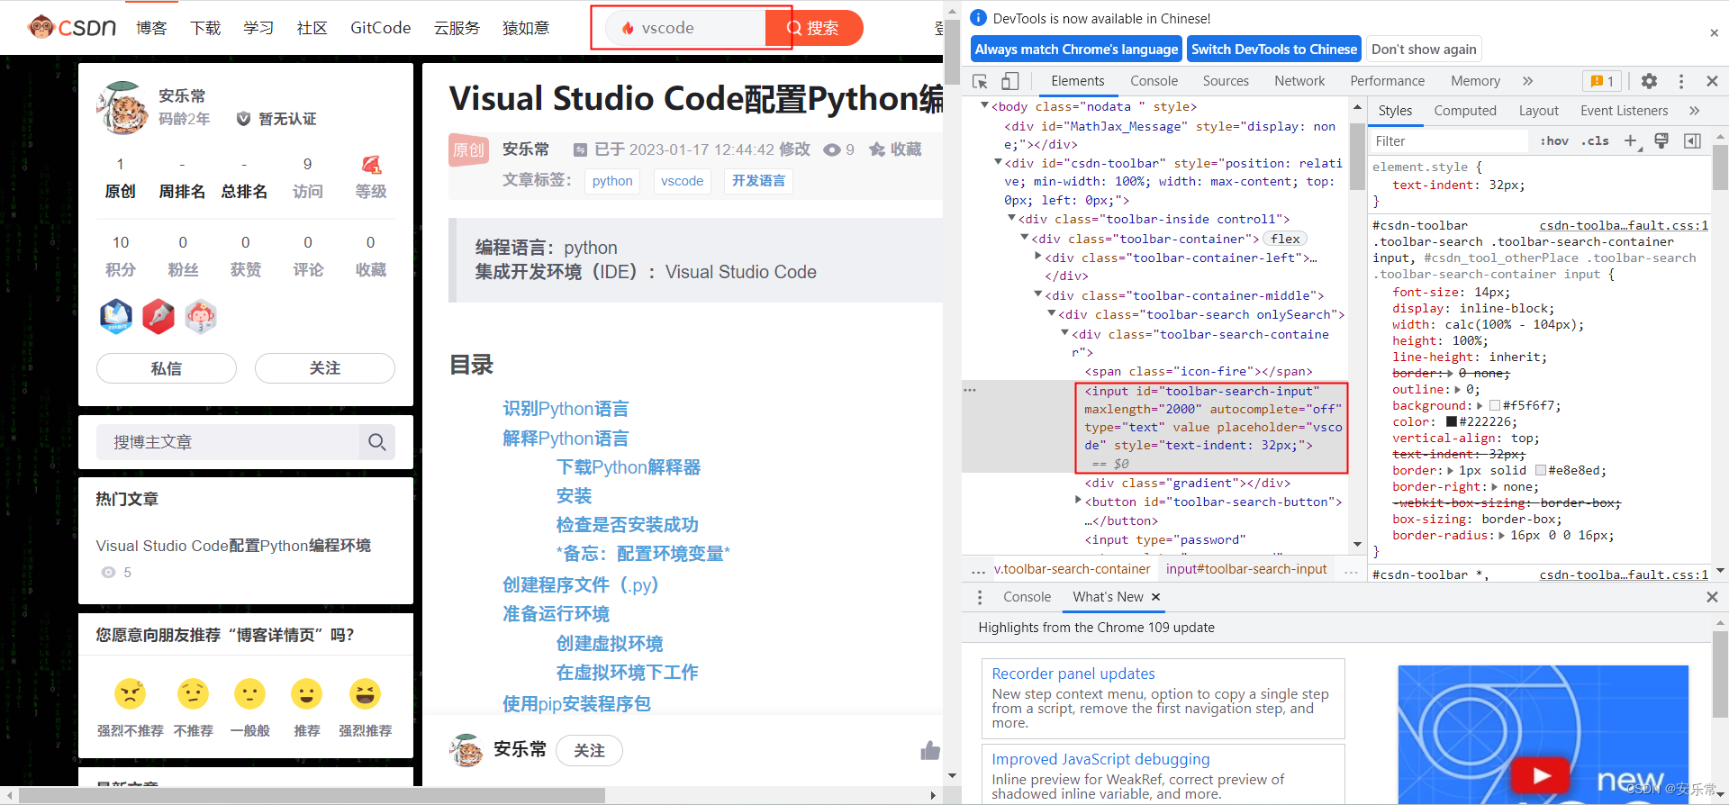The image size is (1729, 805).
Task: Click the orange 搜索 search button
Action: click(814, 28)
